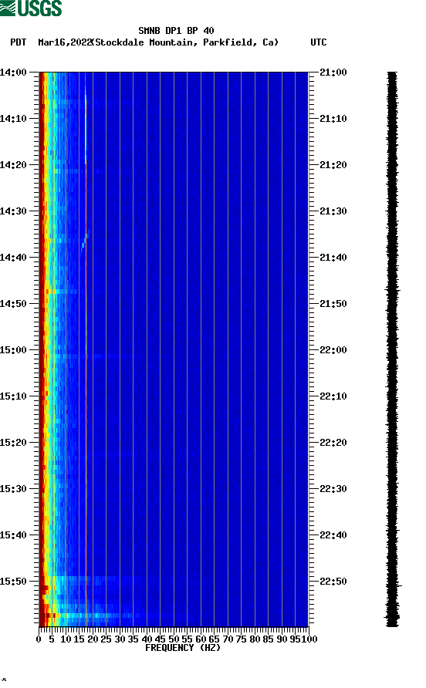The width and height of the screenshot is (426, 688).
Task: Click the '30' frequency axis label
Action: click(120, 639)
